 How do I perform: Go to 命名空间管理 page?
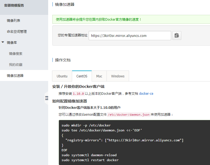tap(17, 32)
